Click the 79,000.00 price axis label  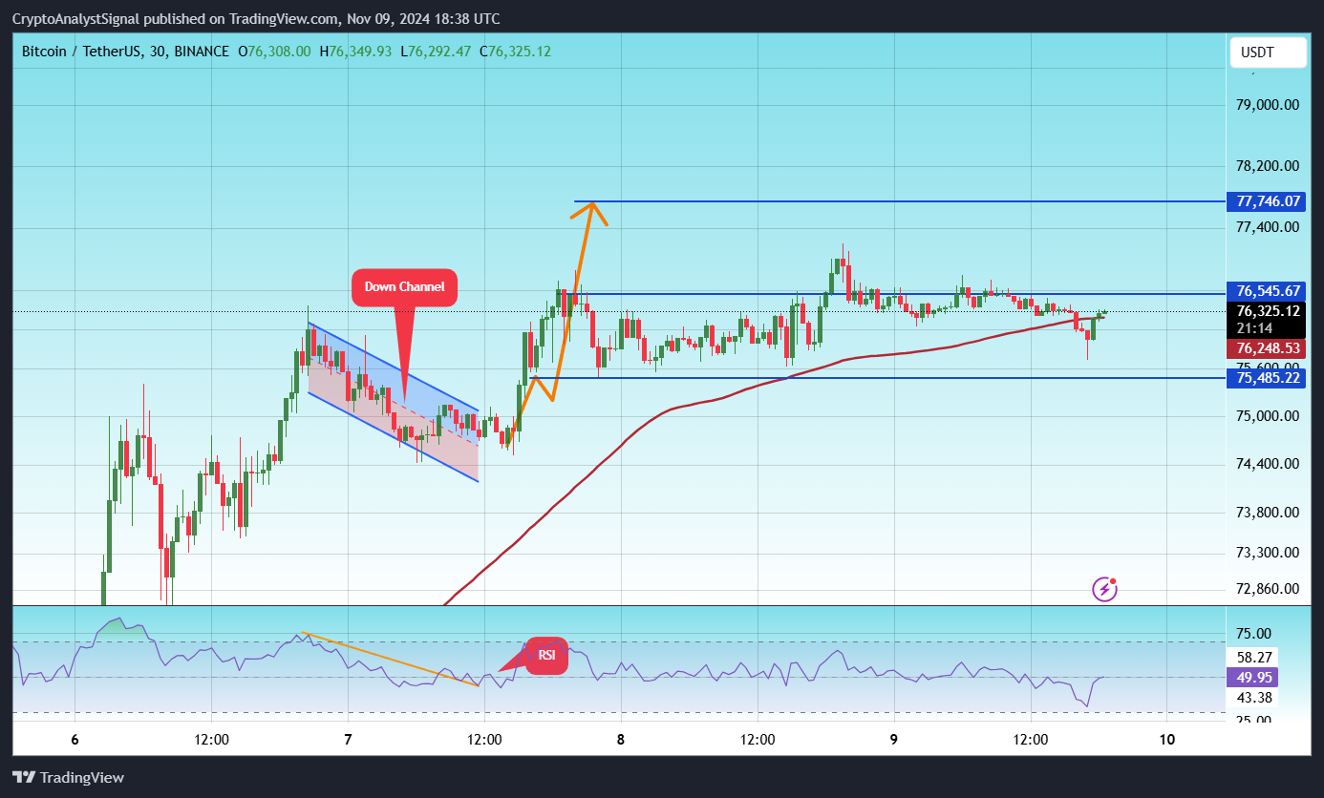click(1267, 105)
